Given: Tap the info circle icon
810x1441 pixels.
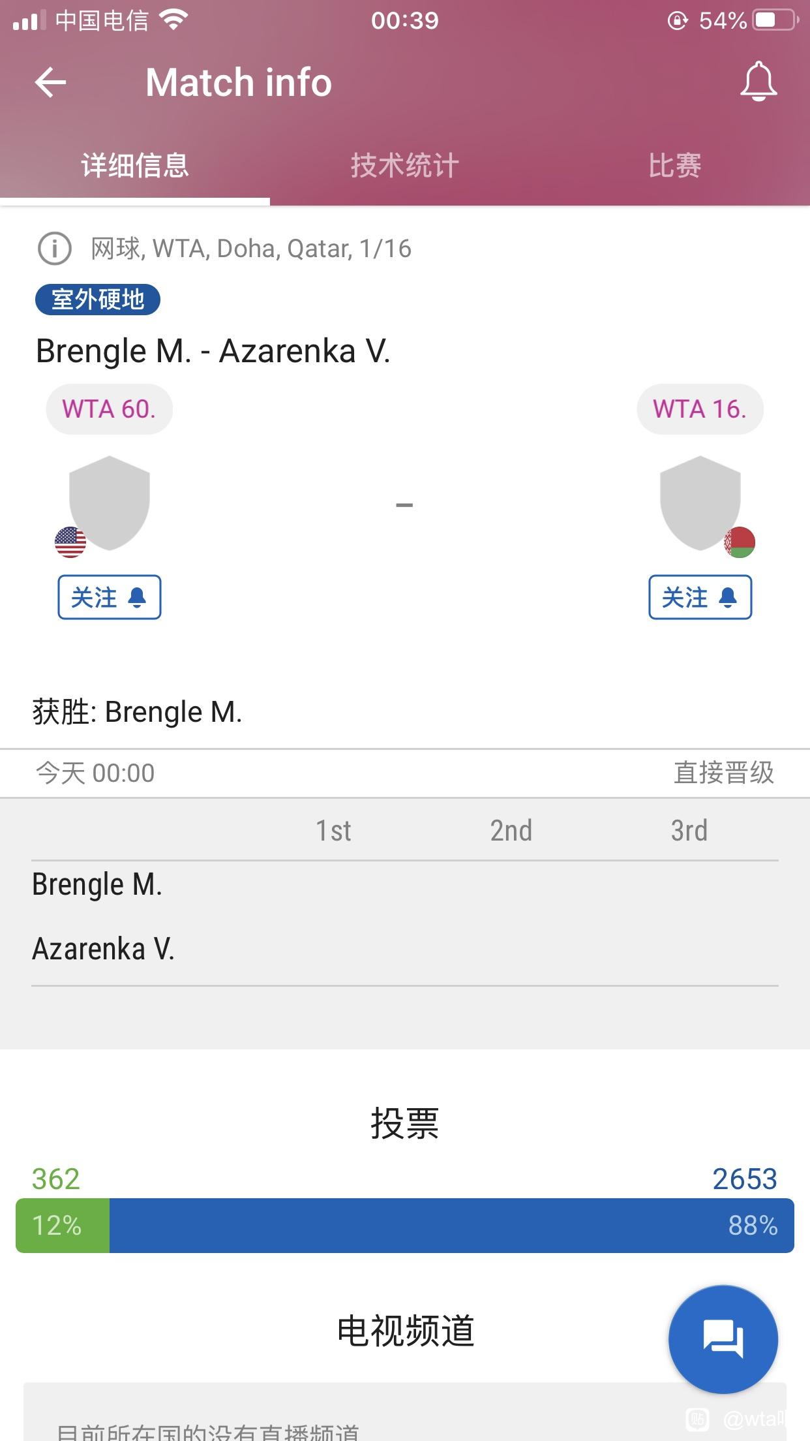Looking at the screenshot, I should point(55,249).
